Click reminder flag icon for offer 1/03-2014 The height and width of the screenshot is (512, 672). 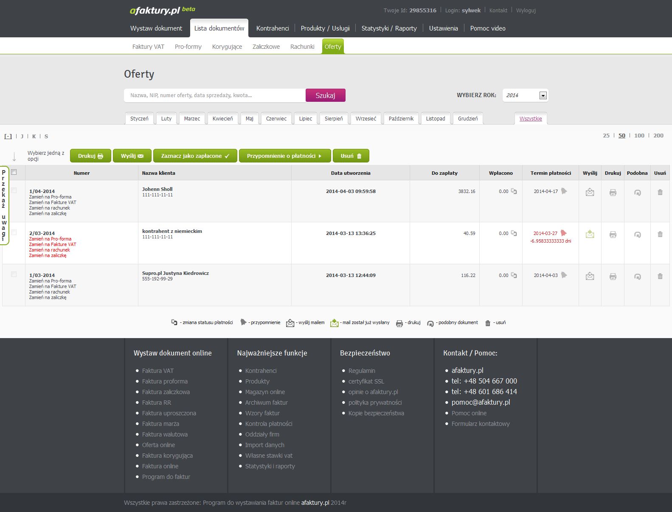(x=564, y=275)
